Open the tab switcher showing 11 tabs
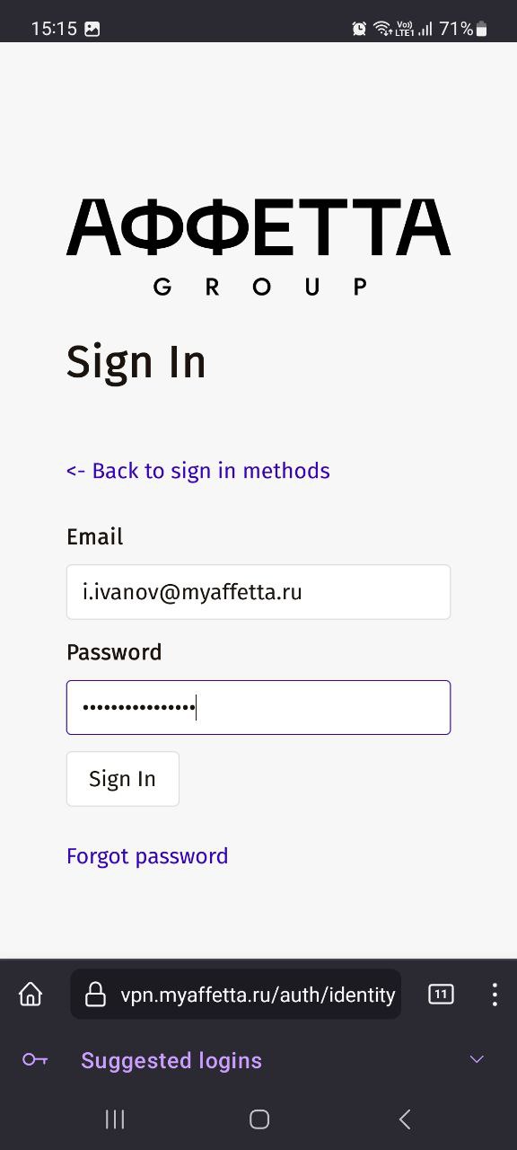This screenshot has width=517, height=1150. tap(440, 994)
